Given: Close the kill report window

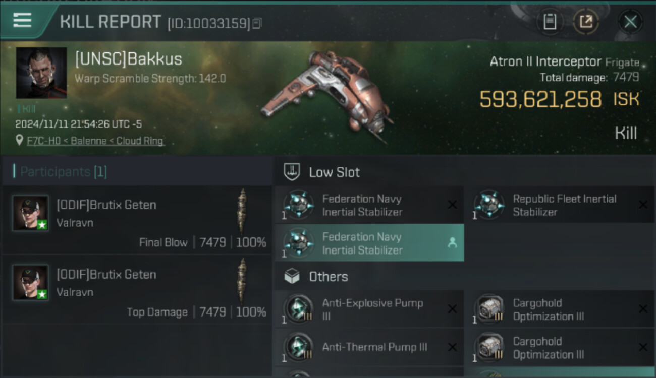Looking at the screenshot, I should click(630, 22).
